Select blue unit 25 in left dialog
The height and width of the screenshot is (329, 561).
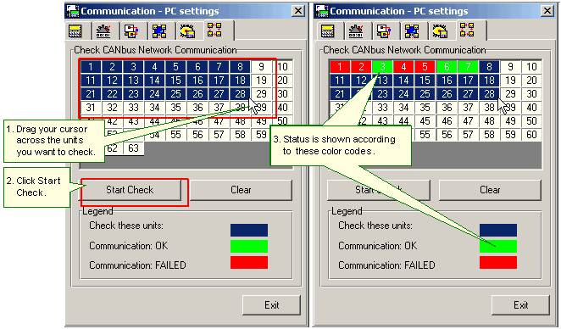(175, 94)
